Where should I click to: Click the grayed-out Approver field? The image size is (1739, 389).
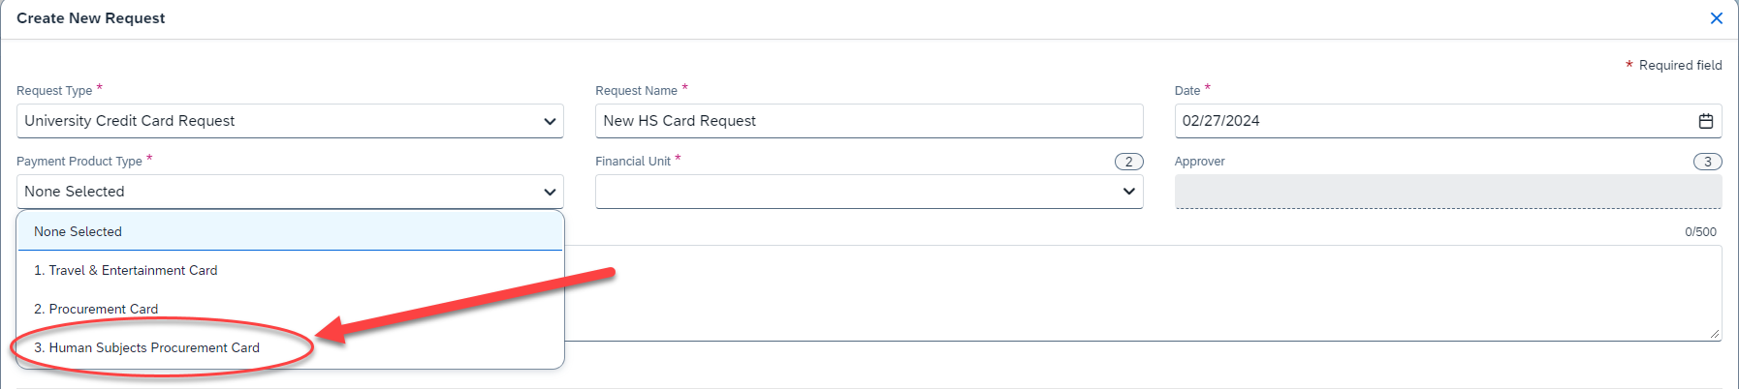[x=1448, y=192]
